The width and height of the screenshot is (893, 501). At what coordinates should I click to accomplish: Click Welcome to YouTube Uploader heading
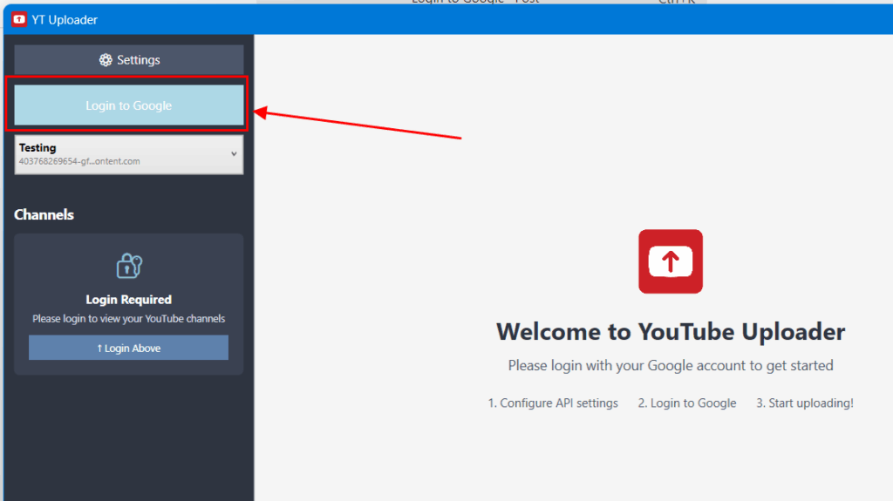pyautogui.click(x=671, y=331)
